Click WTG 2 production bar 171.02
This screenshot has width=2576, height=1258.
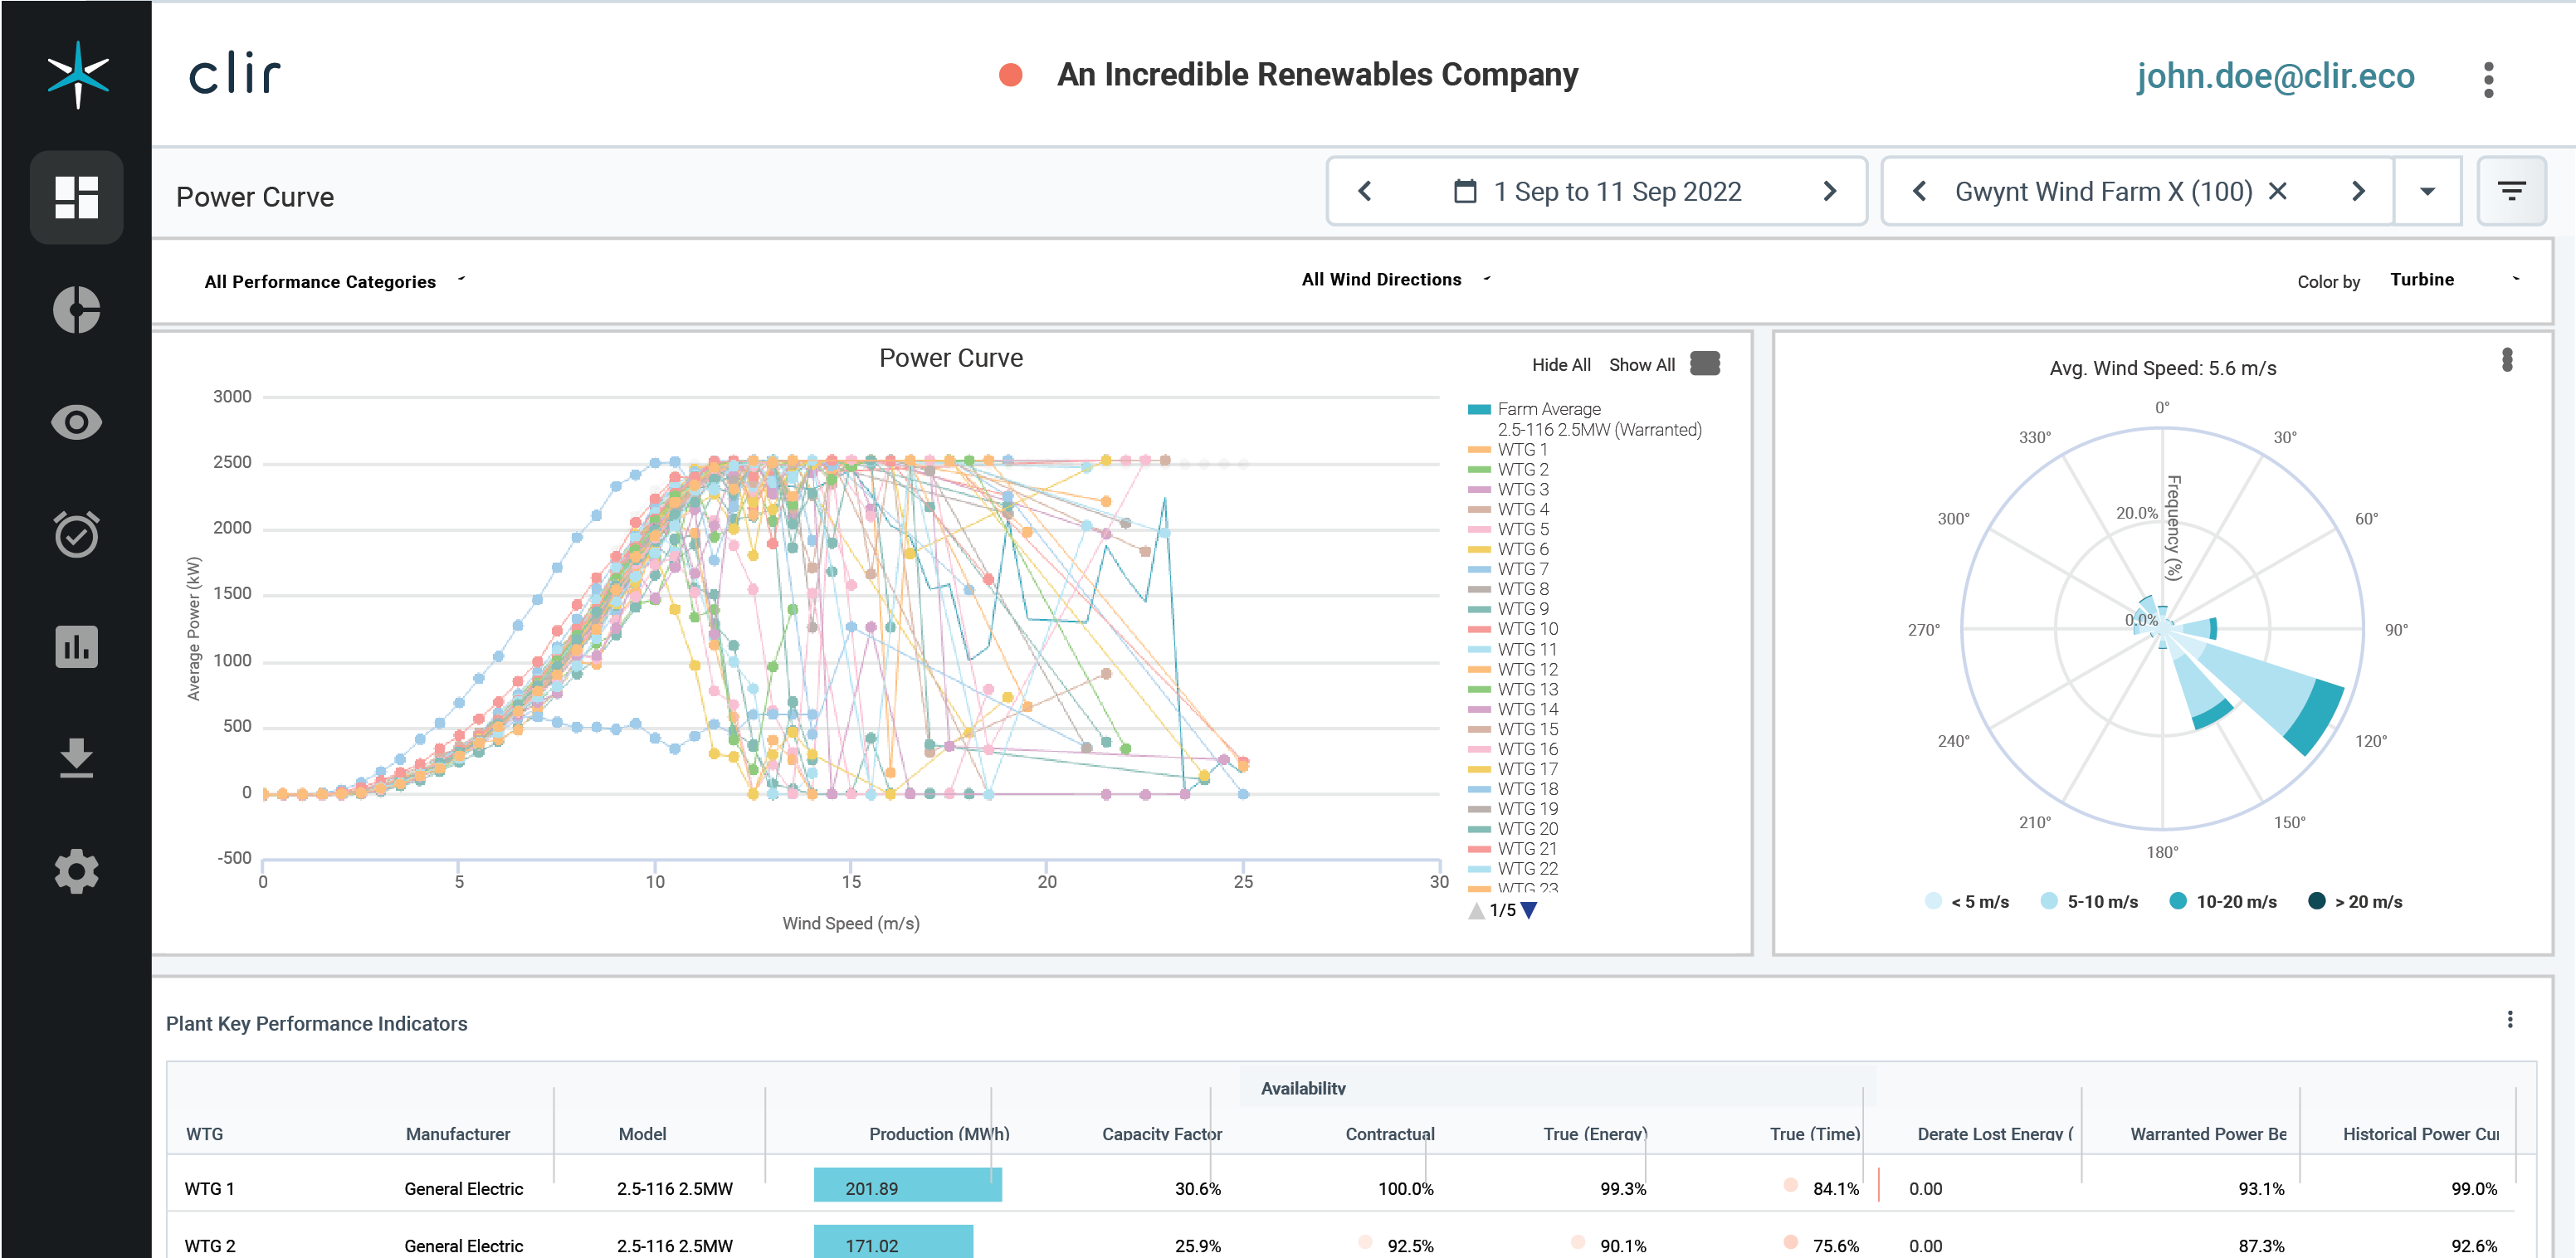pyautogui.click(x=892, y=1243)
